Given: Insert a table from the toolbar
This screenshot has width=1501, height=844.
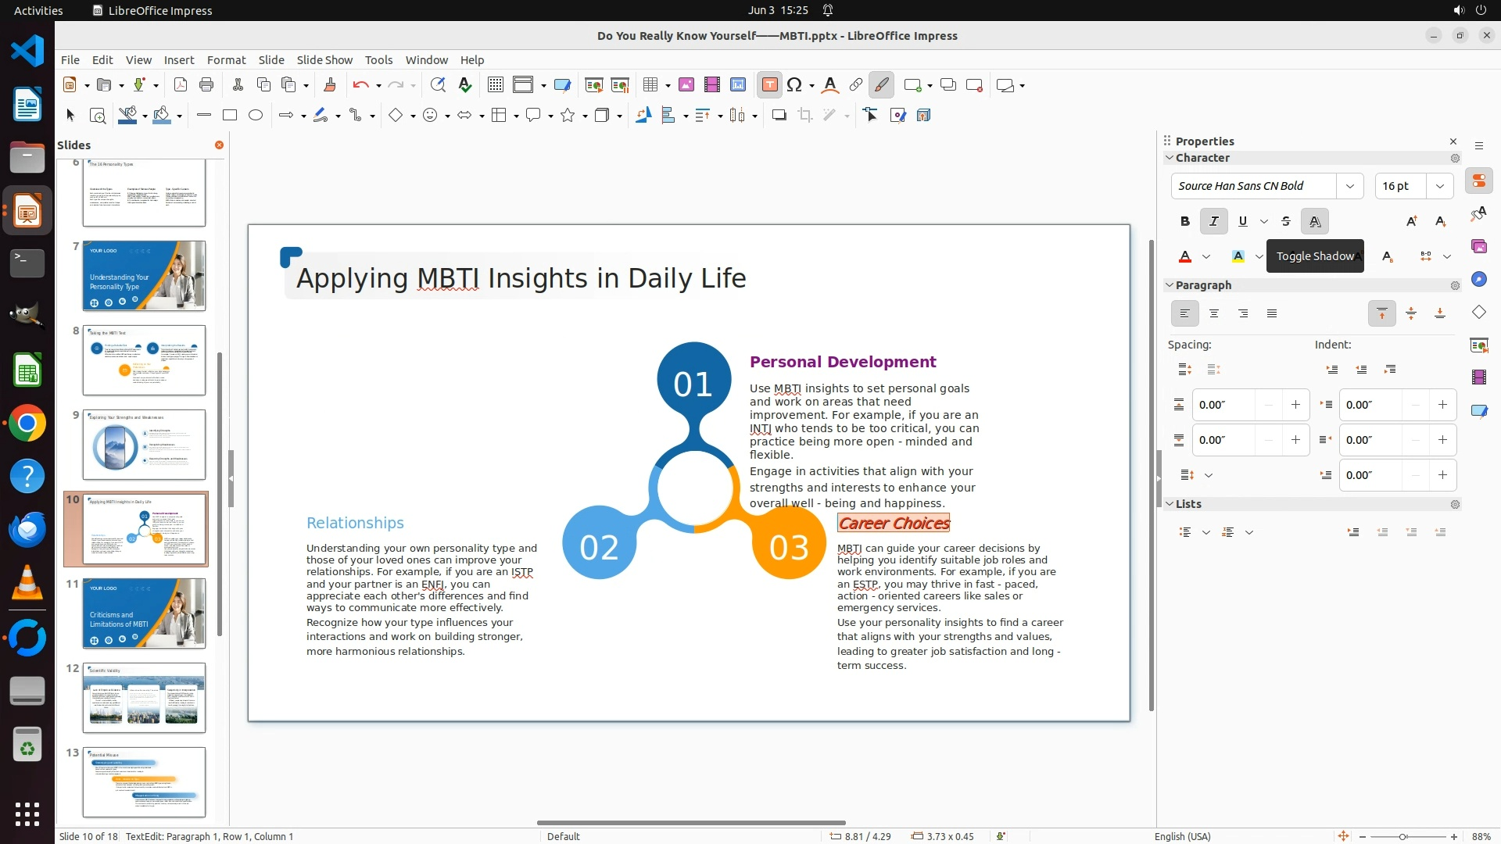Looking at the screenshot, I should [x=650, y=85].
